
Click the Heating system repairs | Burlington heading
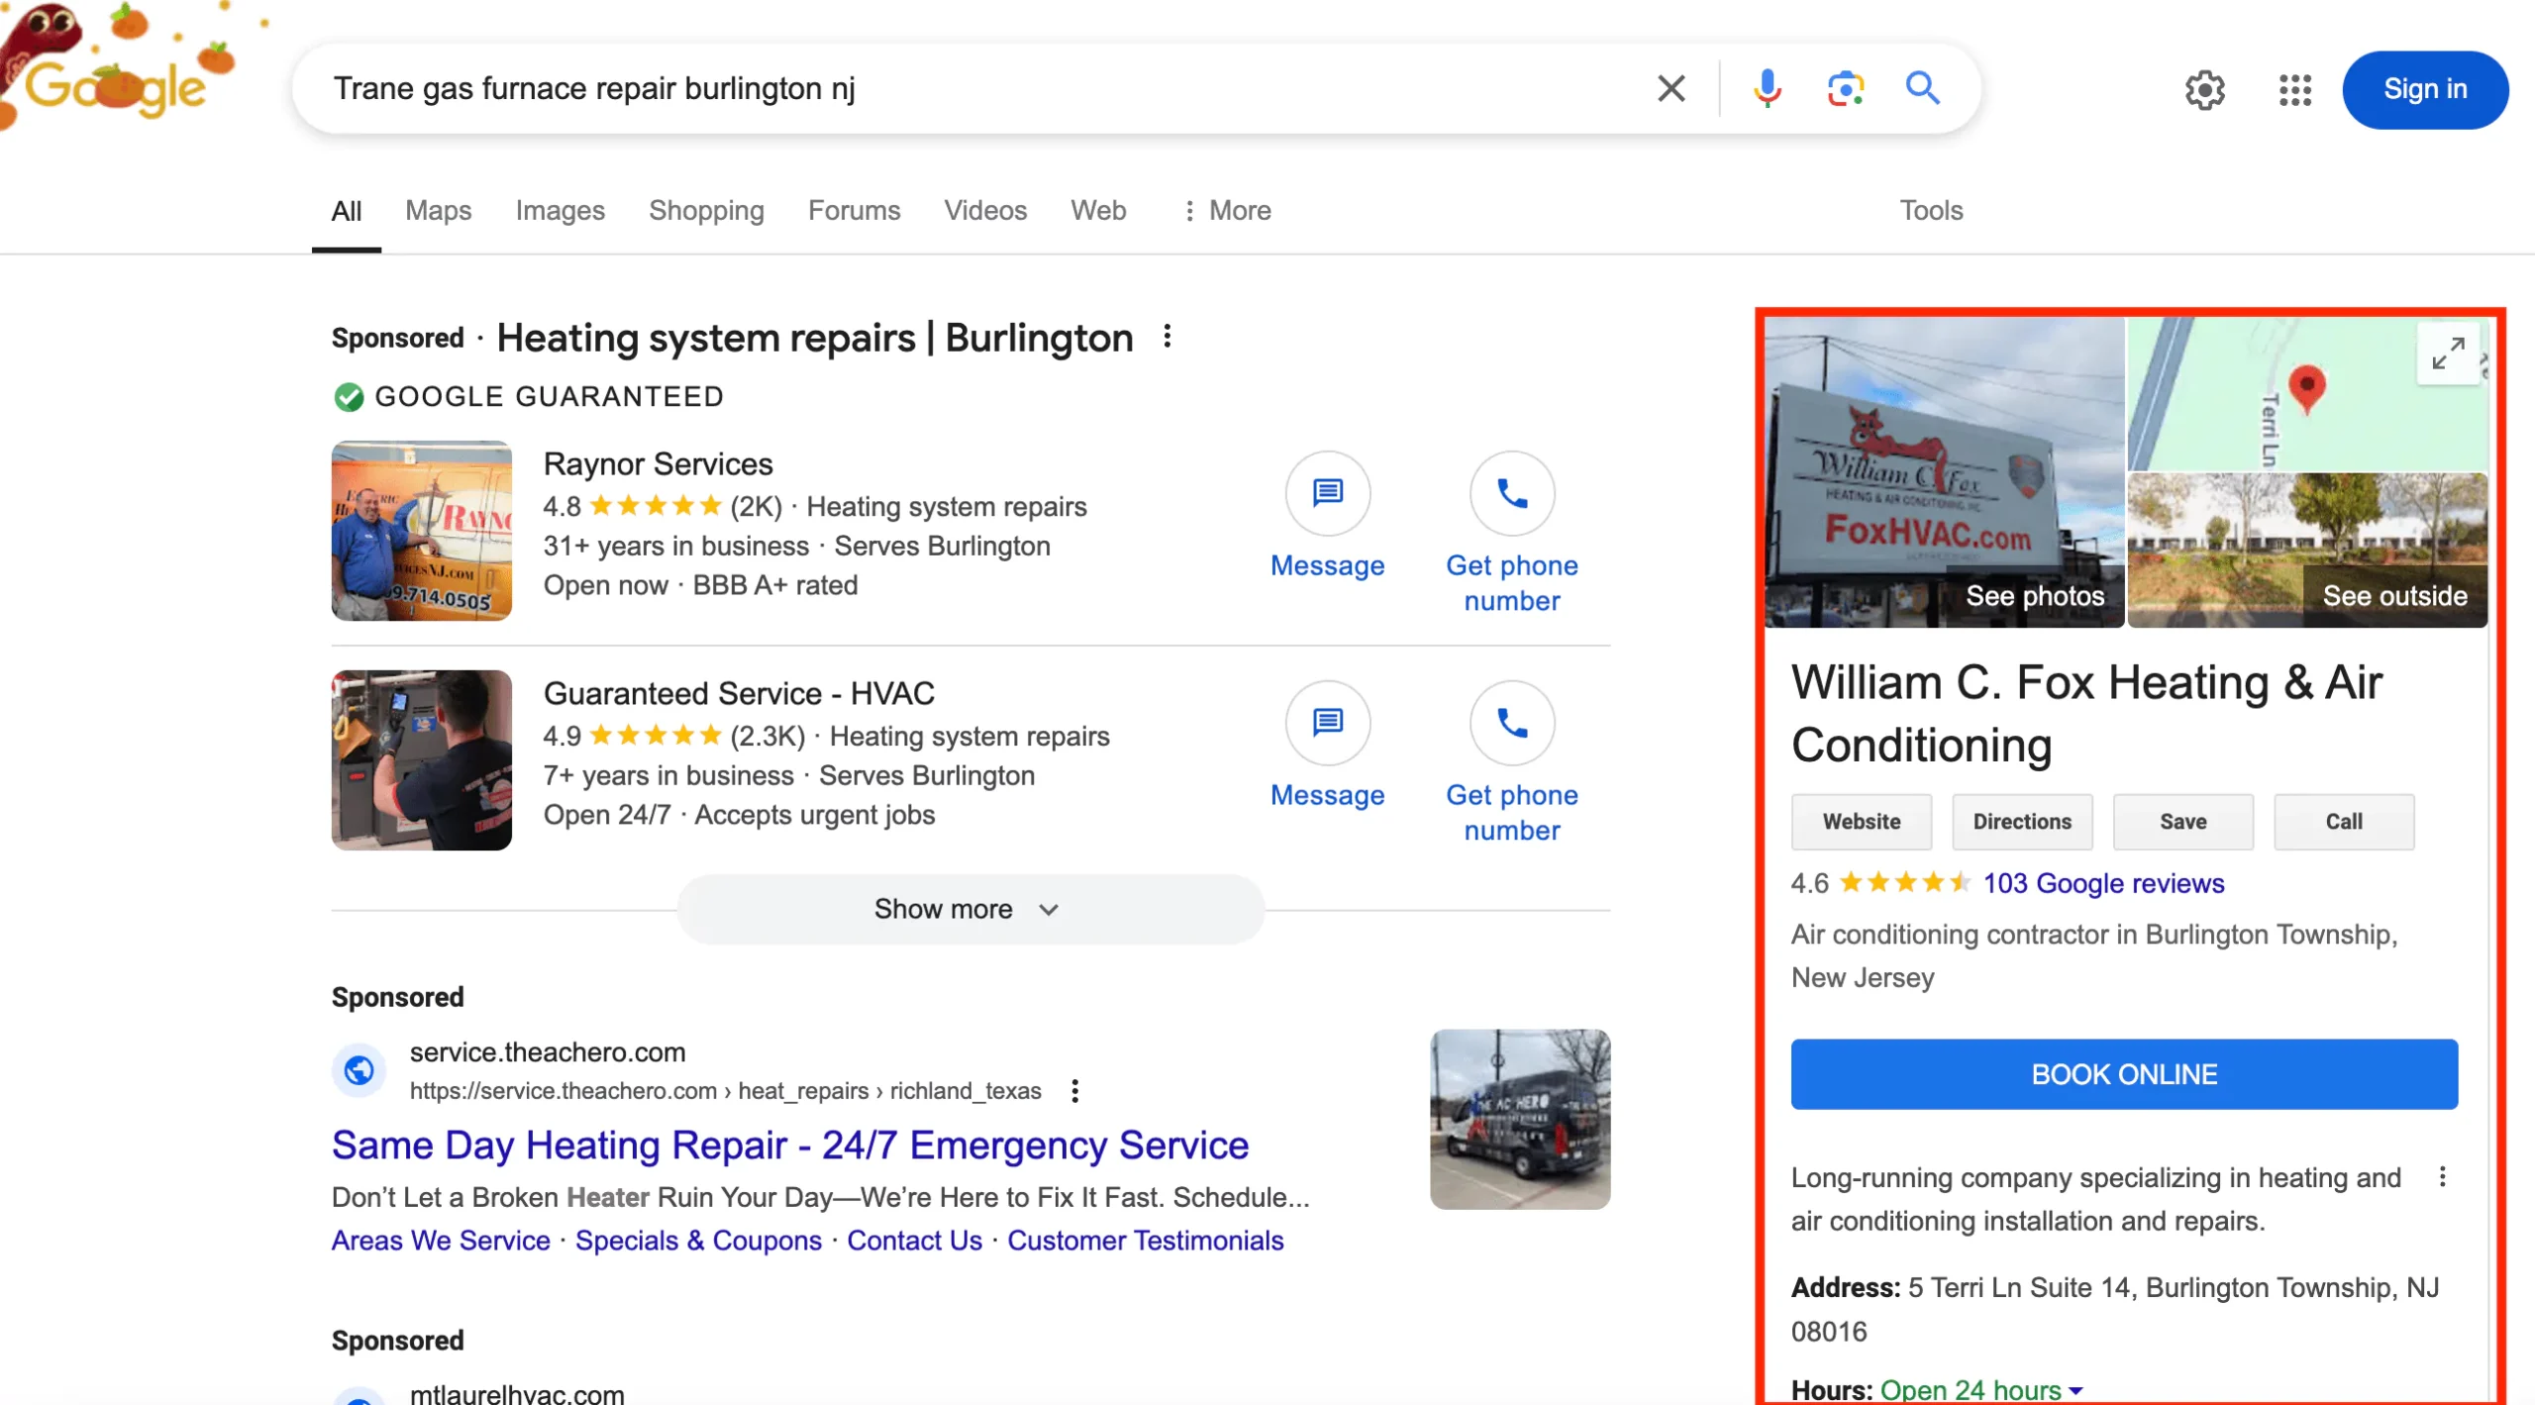pos(814,338)
